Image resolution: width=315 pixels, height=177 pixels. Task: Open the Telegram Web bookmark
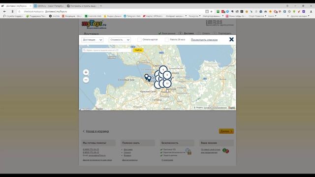pyautogui.click(x=132, y=16)
